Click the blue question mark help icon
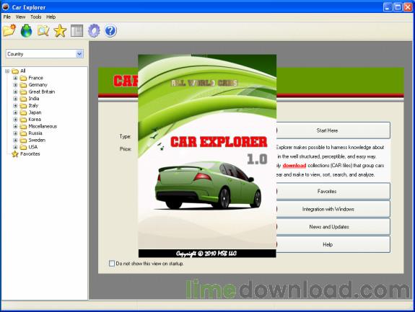This screenshot has height=312, width=415. click(110, 31)
